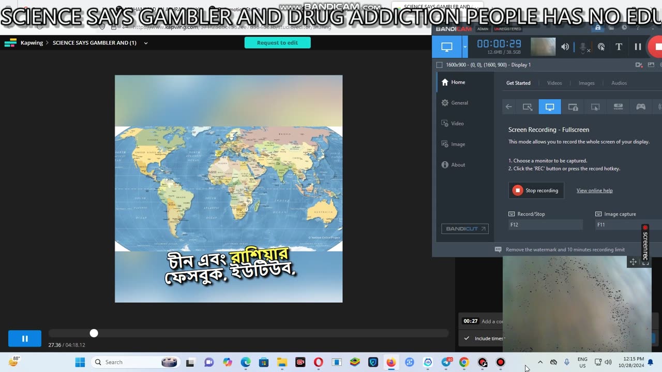This screenshot has width=662, height=372.
Task: Select Fullscreen recording mode icon
Action: click(550, 107)
